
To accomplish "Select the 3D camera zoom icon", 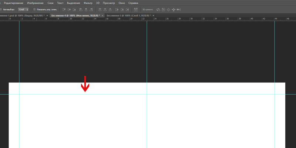I will pyautogui.click(x=178, y=9).
